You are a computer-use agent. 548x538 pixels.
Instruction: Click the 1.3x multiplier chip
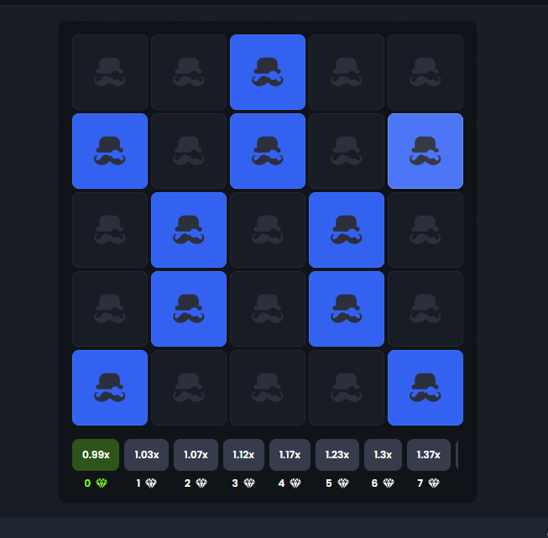tap(383, 455)
